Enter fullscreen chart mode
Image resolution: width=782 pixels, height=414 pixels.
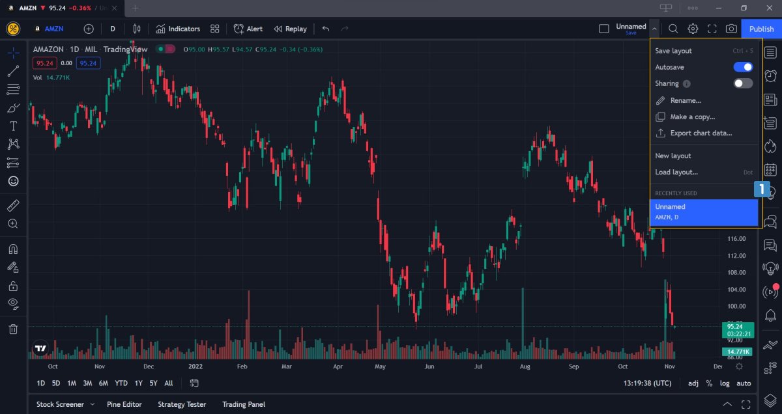click(712, 29)
